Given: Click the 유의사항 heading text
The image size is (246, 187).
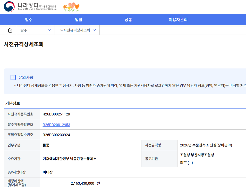Looking at the screenshot, I should click(x=26, y=77).
